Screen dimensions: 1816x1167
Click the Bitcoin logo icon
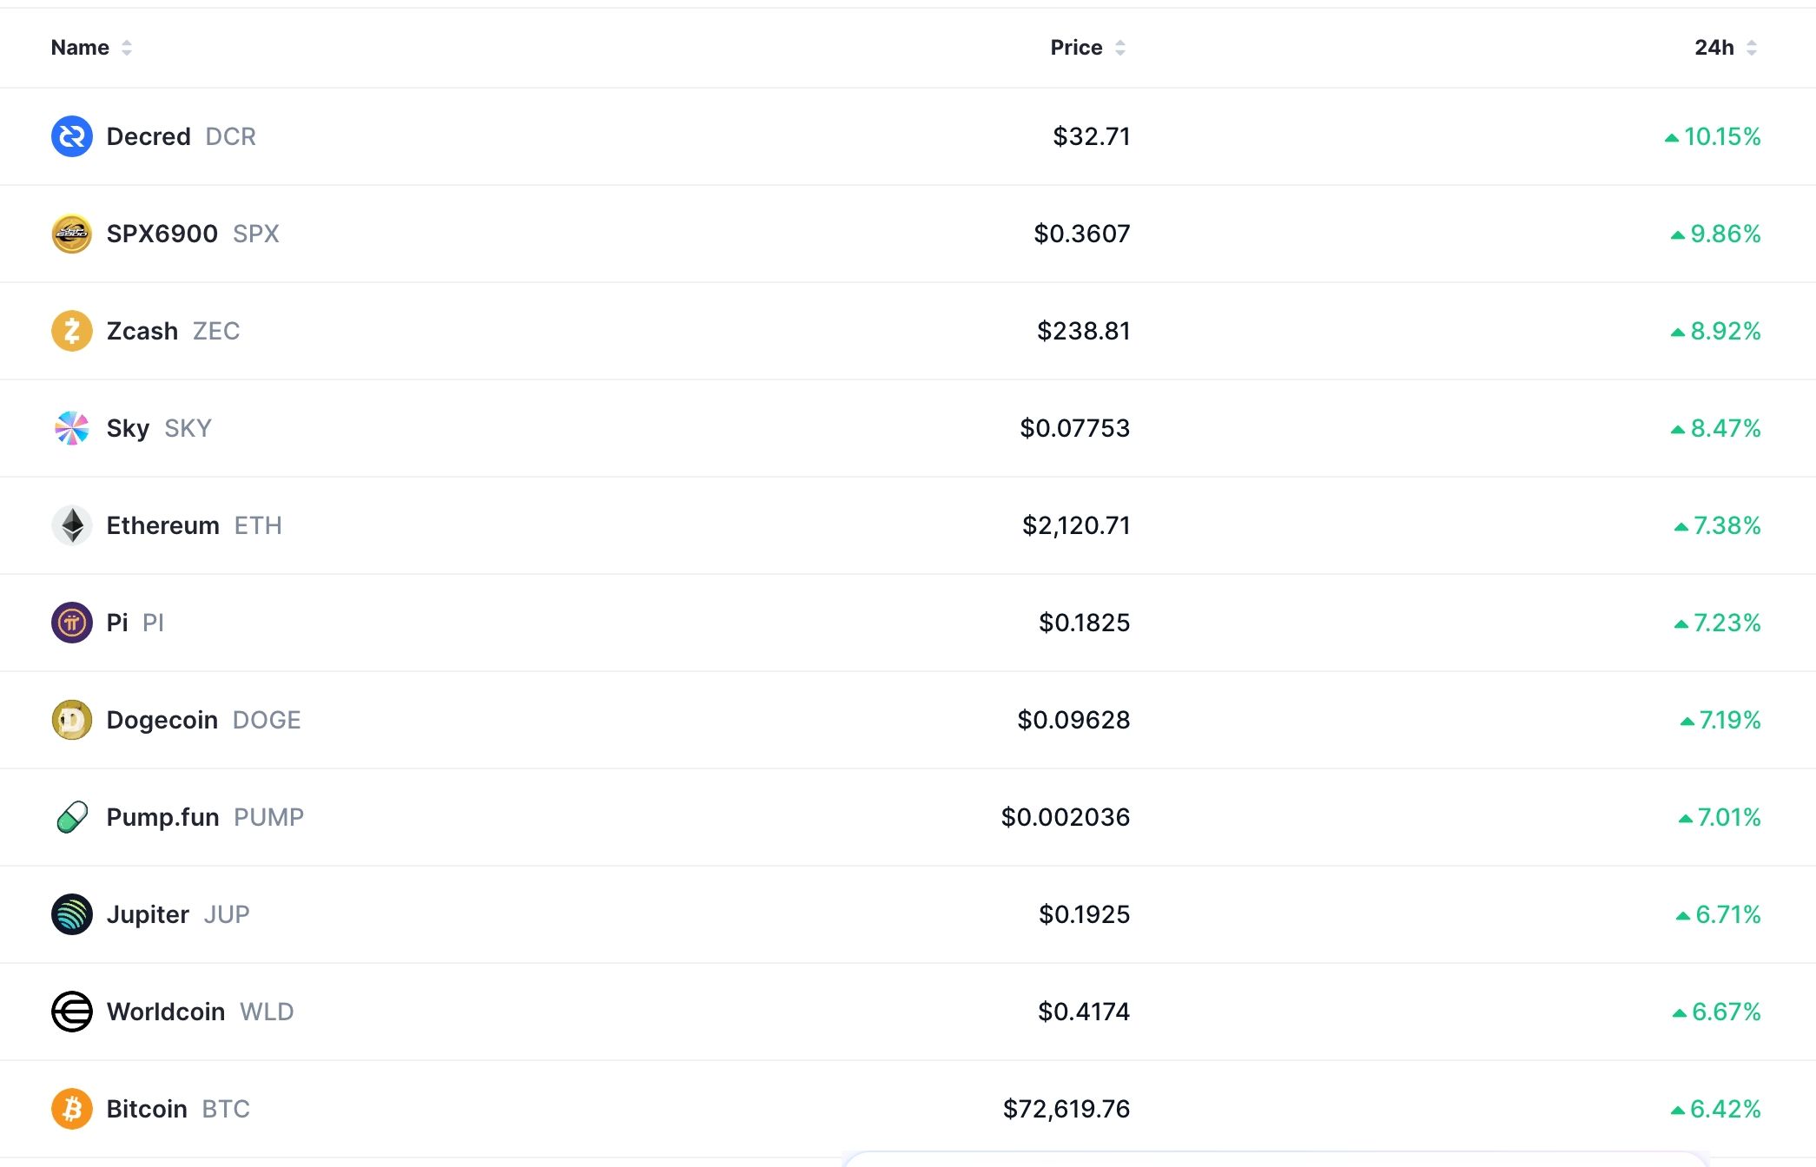[71, 1109]
